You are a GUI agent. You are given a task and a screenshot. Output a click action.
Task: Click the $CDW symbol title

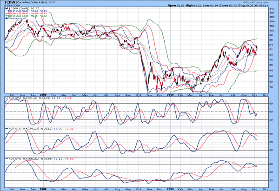(x=10, y=2)
